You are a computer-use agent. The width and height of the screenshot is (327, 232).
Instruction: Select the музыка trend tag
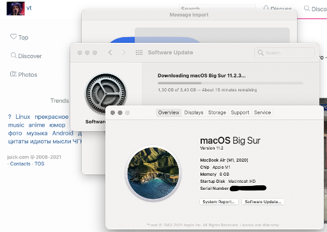[x=37, y=134]
